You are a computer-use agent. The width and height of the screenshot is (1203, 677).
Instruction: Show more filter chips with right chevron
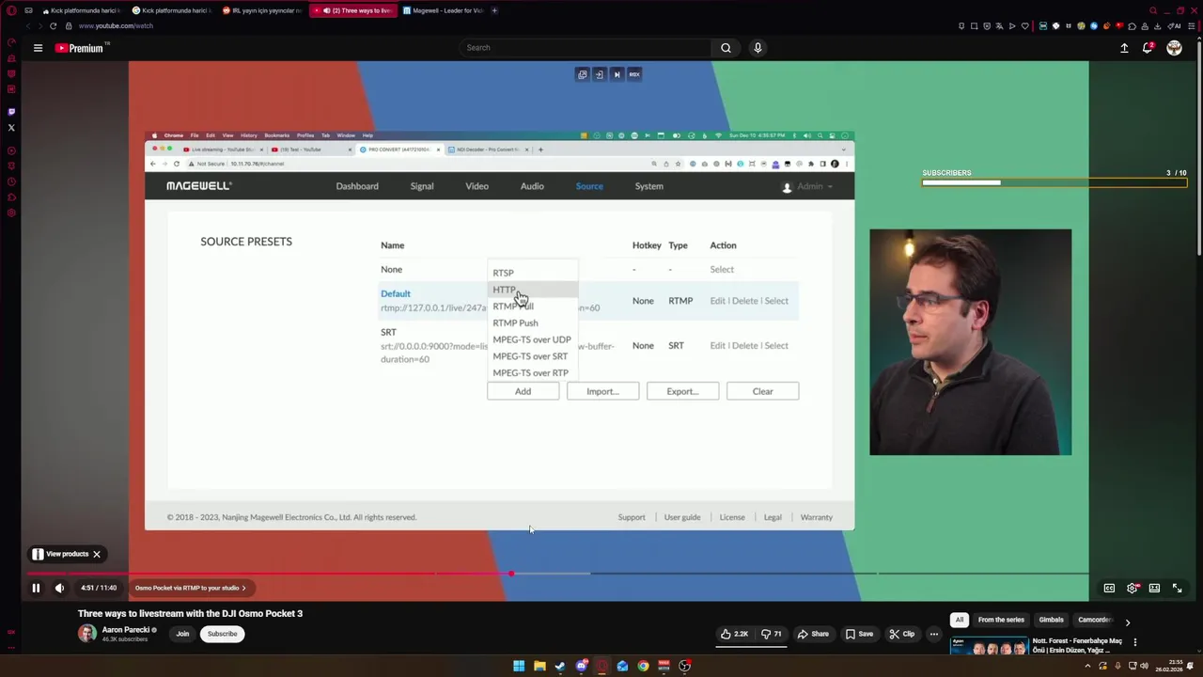[x=1127, y=622]
